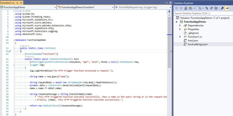
Task: Click editor window gear settings icon
Action: [171, 3]
